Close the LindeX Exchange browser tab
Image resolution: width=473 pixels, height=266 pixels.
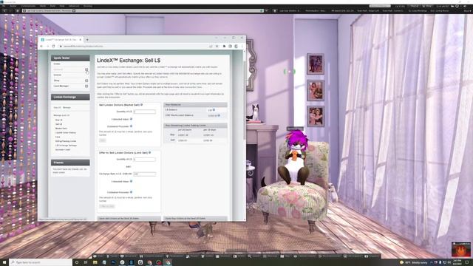click(x=81, y=39)
